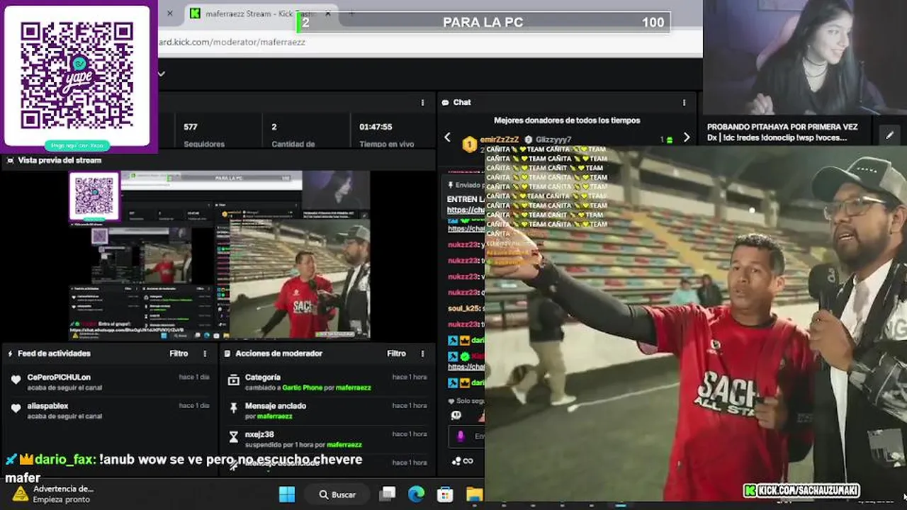Click the gold rank 1 donor badge
This screenshot has height=510, width=907.
[469, 145]
